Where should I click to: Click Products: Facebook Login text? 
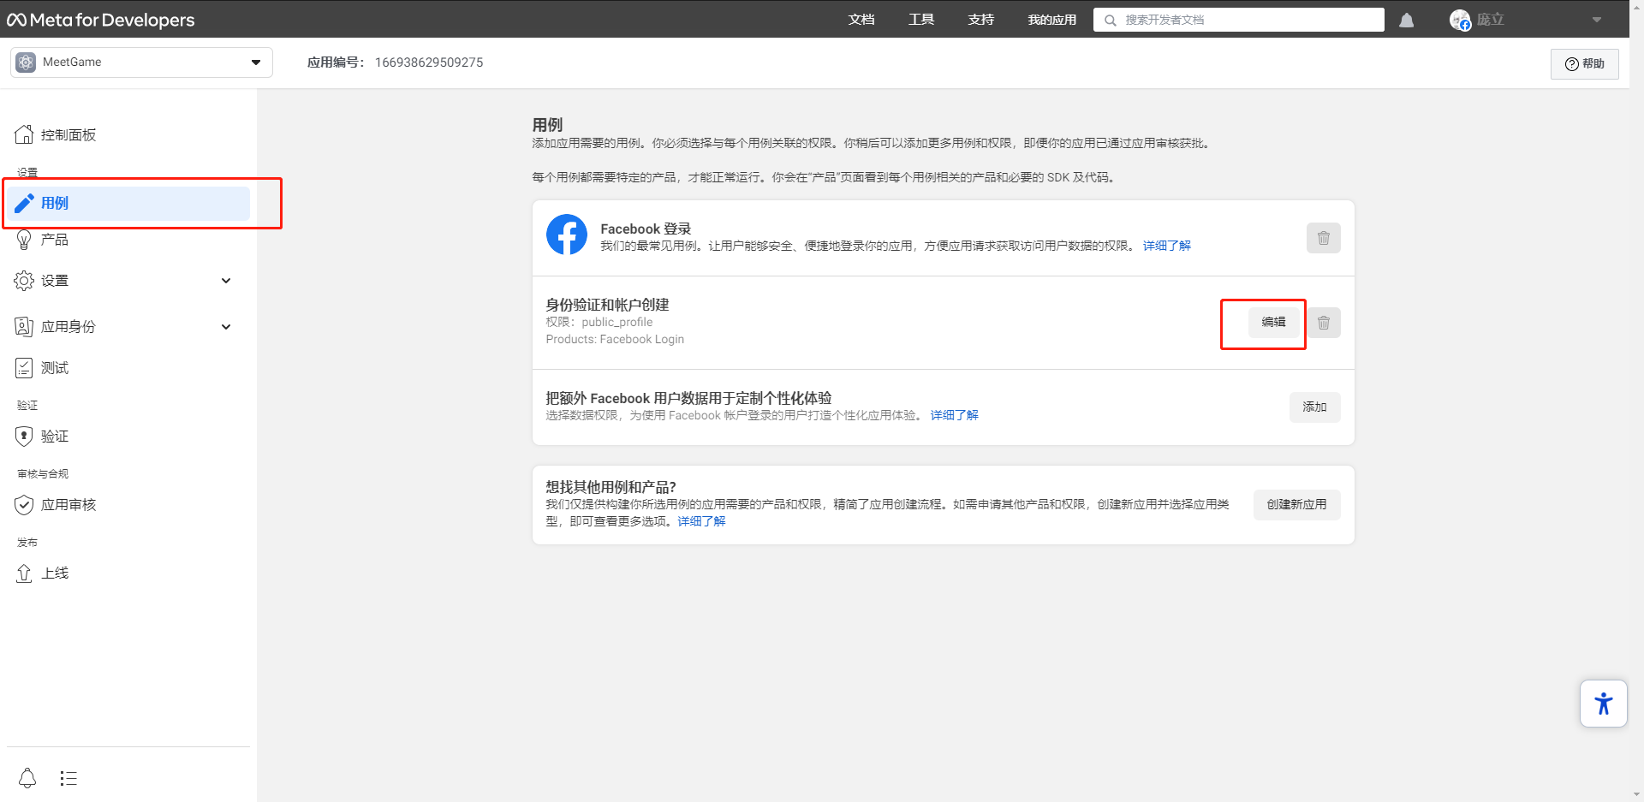[x=615, y=339]
